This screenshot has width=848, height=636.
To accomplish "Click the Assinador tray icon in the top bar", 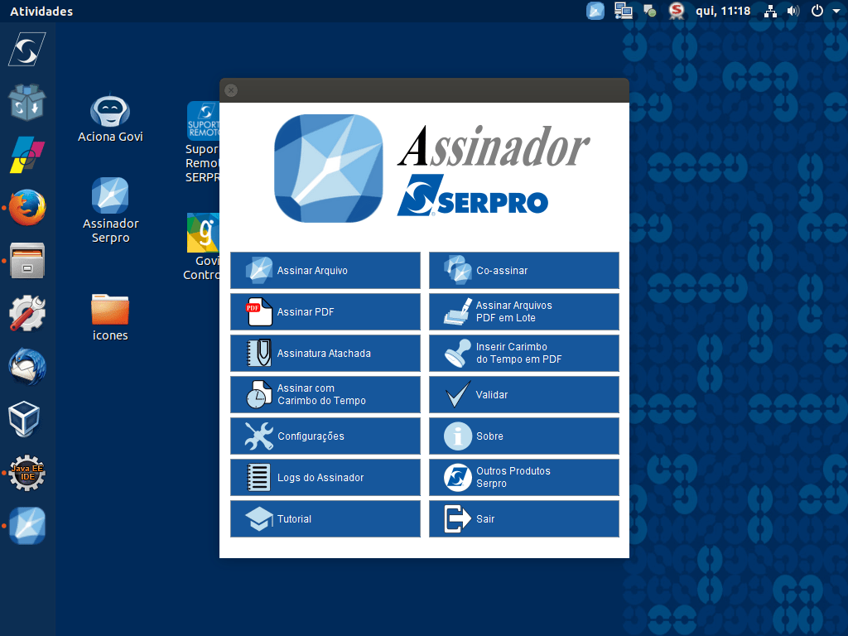I will (595, 11).
